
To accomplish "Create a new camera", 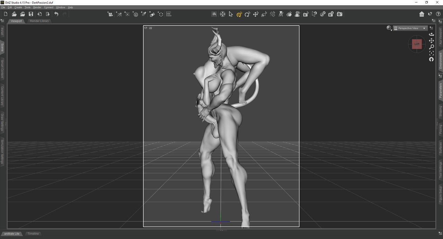I will tap(110, 14).
